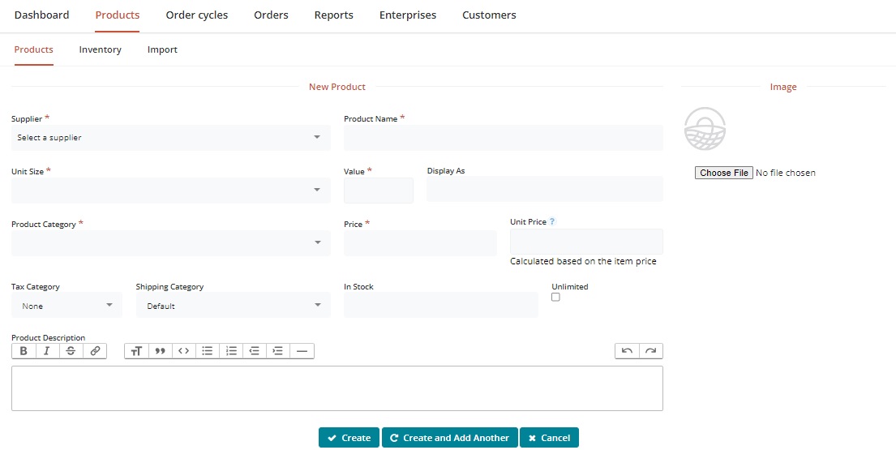Click the blockquote icon in editor toolbar
Image resolution: width=896 pixels, height=450 pixels.
pyautogui.click(x=160, y=351)
